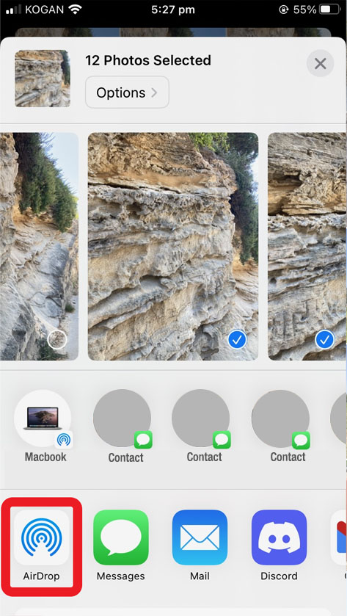Tap the battery icon in the status bar
Screen dimensions: 347x616
(x=330, y=10)
